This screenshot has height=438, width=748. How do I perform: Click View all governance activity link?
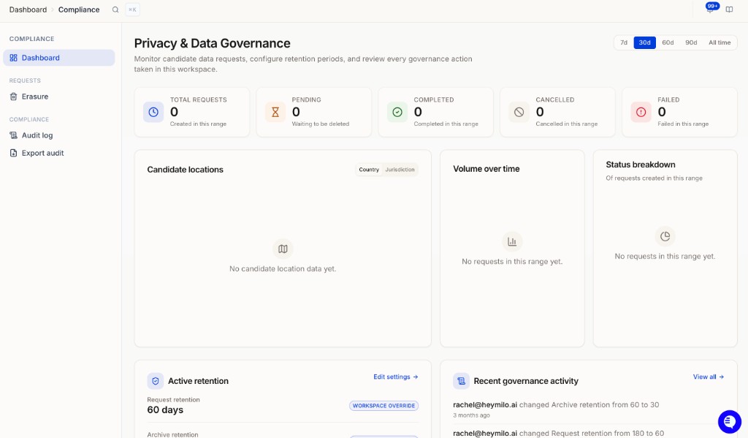click(709, 377)
